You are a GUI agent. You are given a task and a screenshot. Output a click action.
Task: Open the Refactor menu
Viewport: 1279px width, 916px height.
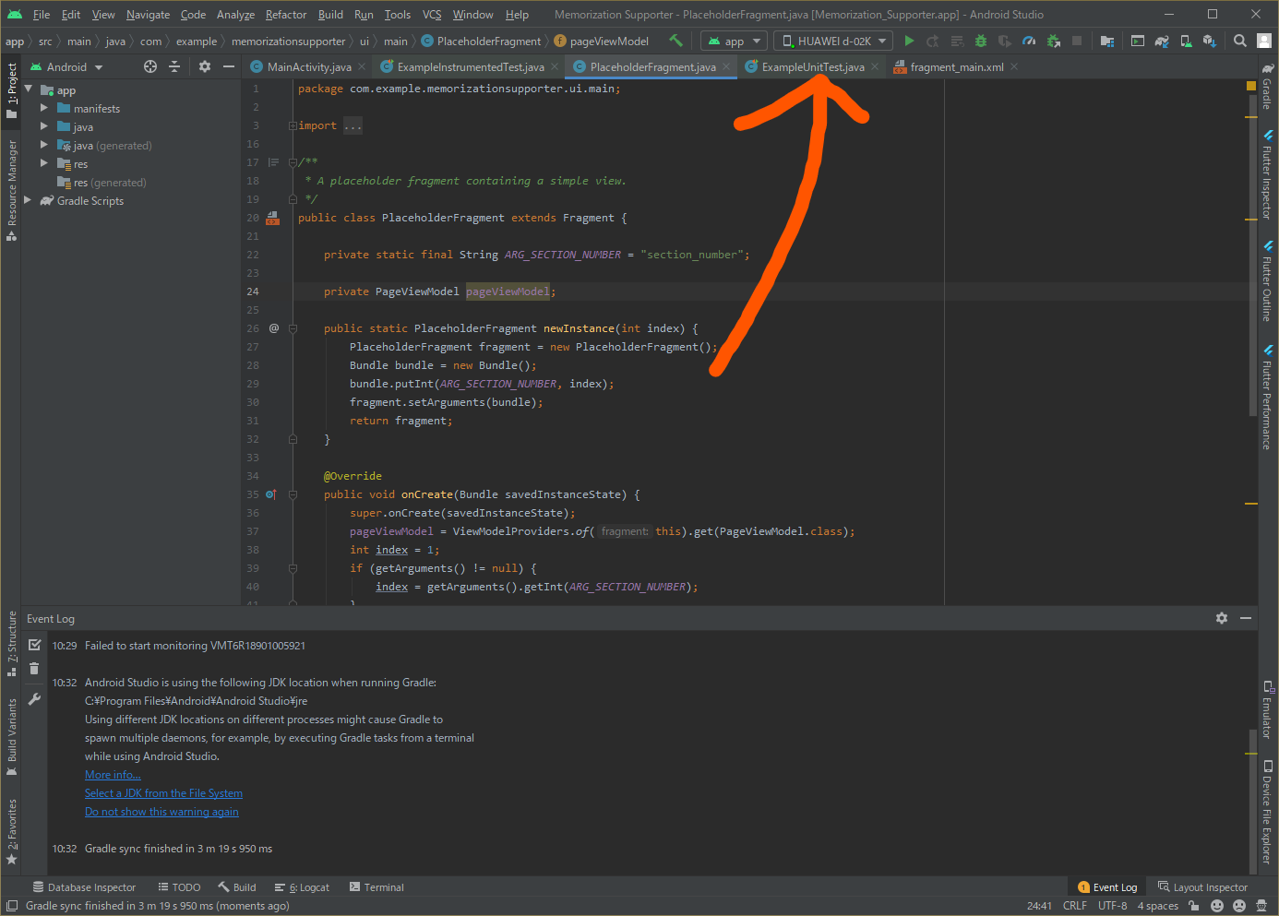click(286, 14)
